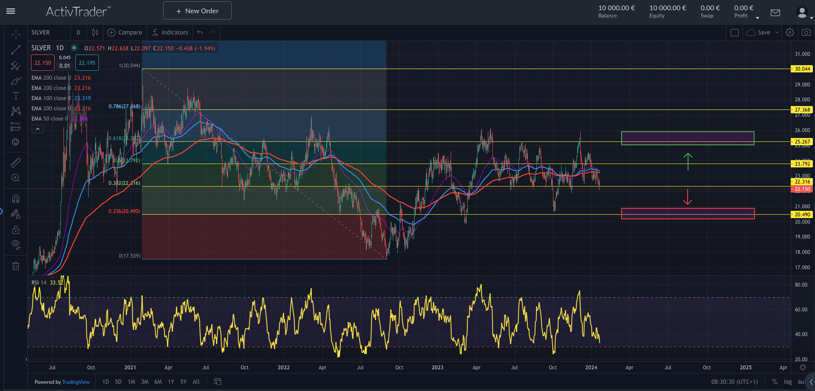Click the 22.195 buy price box
815x391 pixels.
pos(87,63)
